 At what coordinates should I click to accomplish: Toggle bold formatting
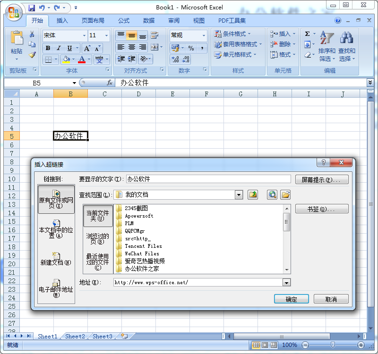coord(48,48)
